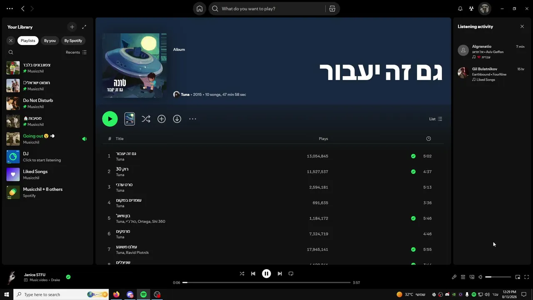This screenshot has height=300, width=533.
Task: Open Gil Bulatnikov's listening activity entry
Action: coord(492,74)
